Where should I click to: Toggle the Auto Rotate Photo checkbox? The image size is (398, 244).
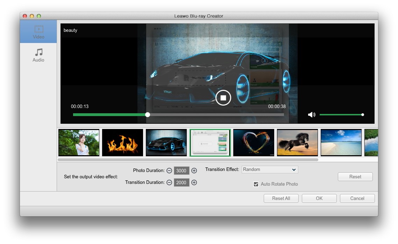click(256, 184)
